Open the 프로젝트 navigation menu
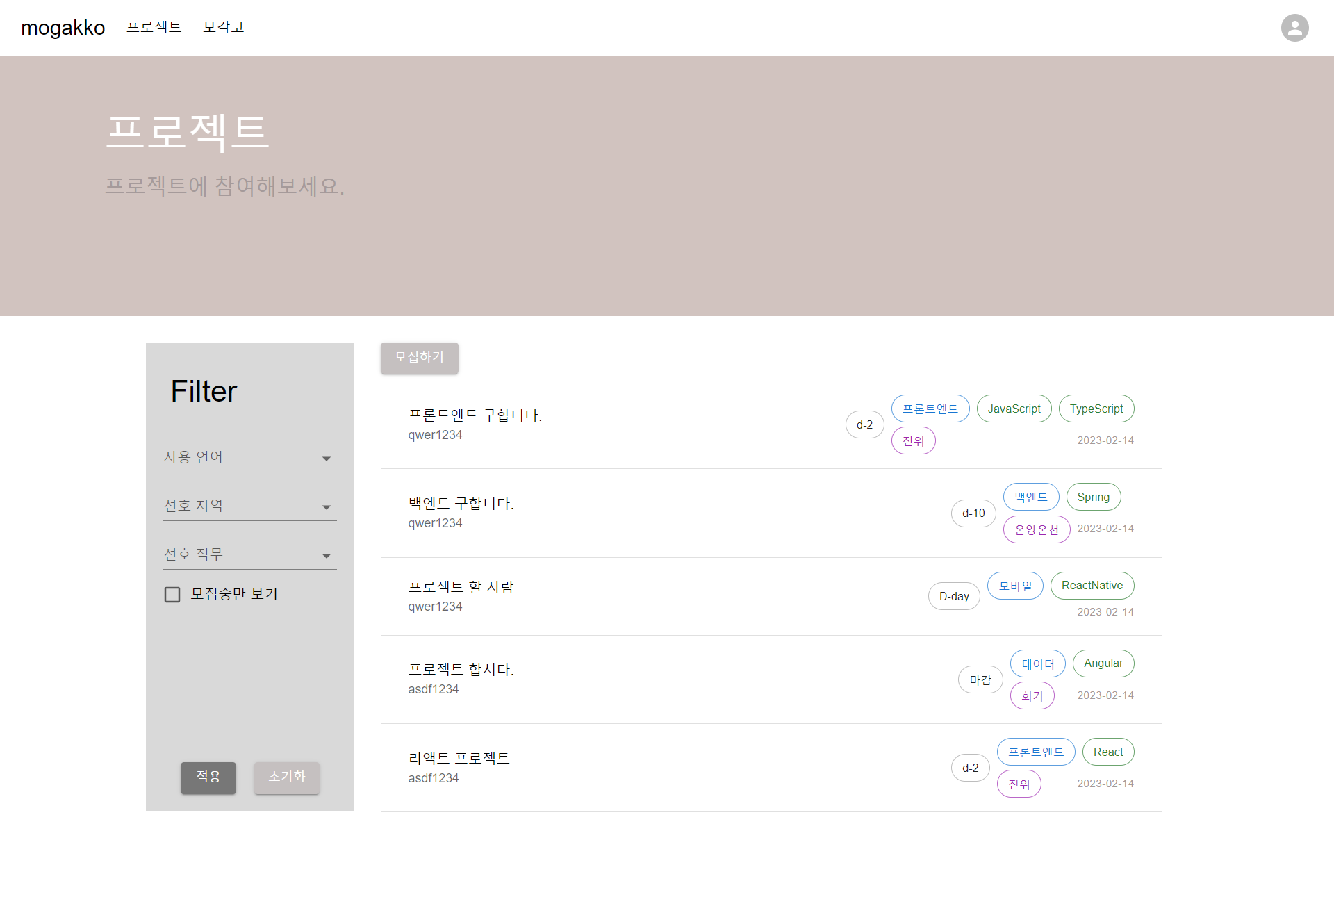1334x915 pixels. coord(154,27)
